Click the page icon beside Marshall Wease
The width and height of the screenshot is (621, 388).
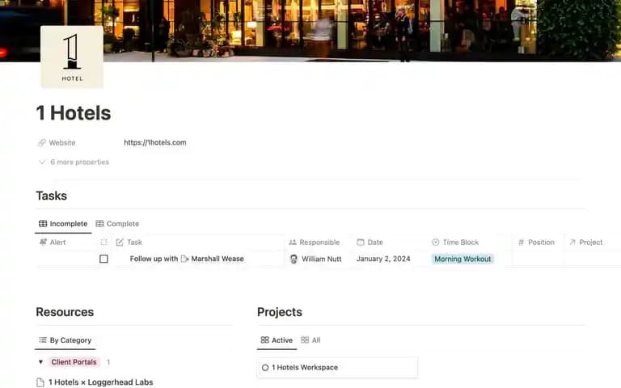click(x=184, y=259)
